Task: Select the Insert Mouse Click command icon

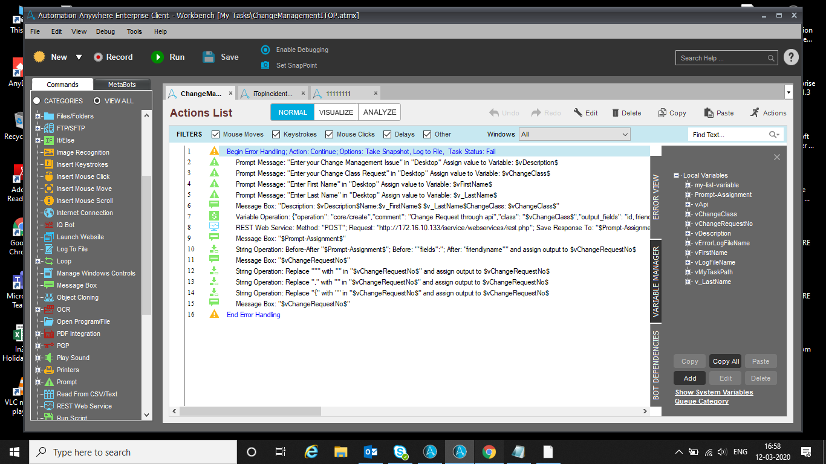Action: [49, 176]
